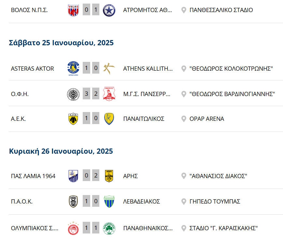Click the Levadiakos green striped shield
283x240 pixels.
pyautogui.click(x=109, y=202)
